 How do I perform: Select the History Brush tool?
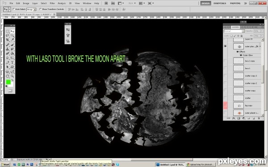point(13,49)
